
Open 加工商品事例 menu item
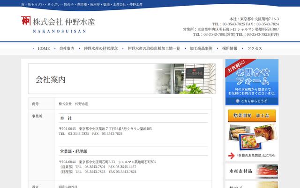pos(201,48)
